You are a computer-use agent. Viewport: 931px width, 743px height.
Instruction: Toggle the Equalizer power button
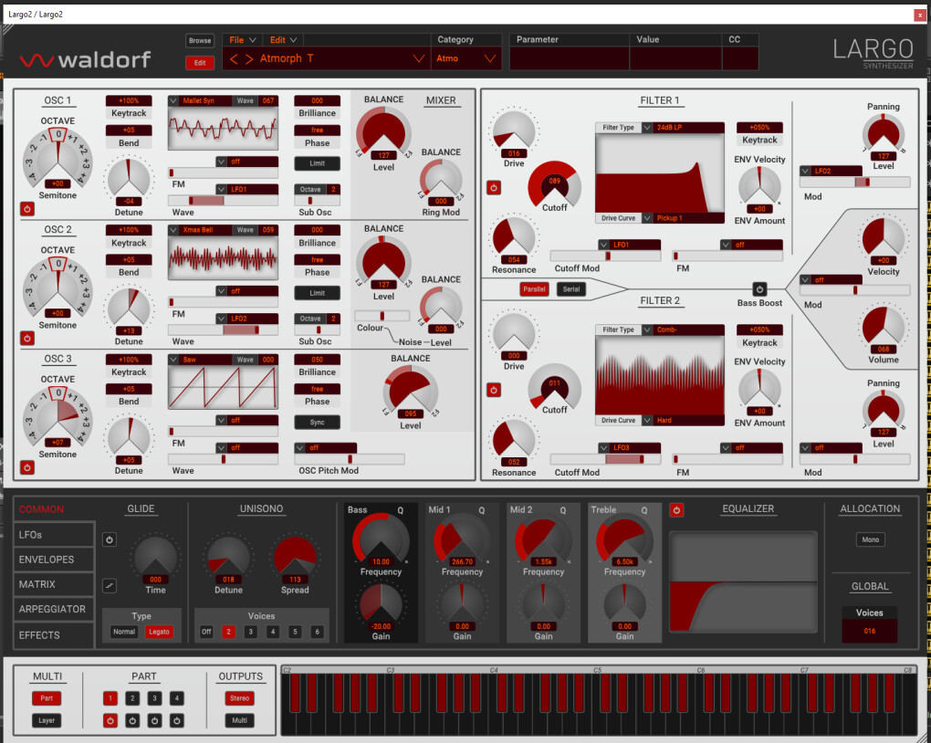tap(676, 509)
